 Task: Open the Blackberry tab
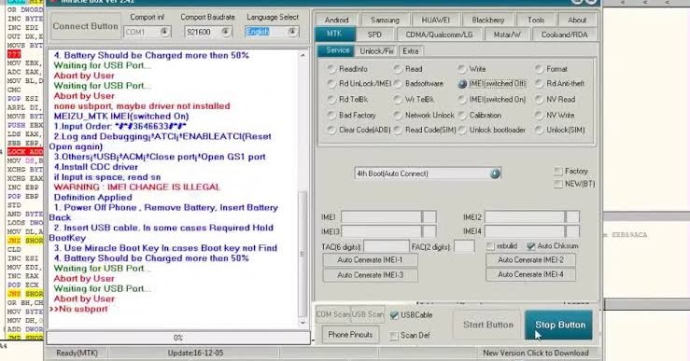point(487,21)
